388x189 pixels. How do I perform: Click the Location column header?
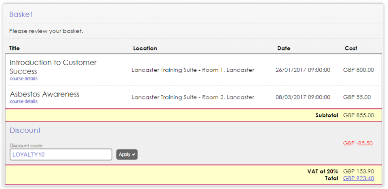[145, 48]
